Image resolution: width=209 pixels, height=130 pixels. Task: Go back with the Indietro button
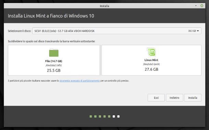click(x=174, y=98)
